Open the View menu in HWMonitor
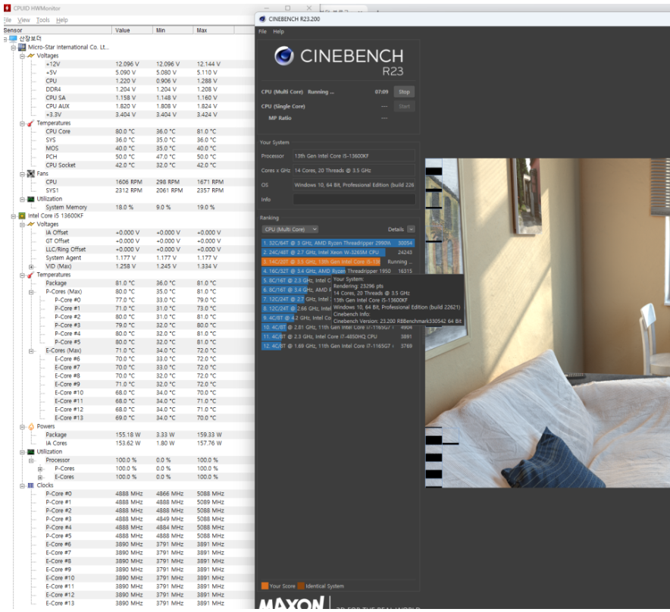Viewport: 670px width, 612px height. coord(23,20)
